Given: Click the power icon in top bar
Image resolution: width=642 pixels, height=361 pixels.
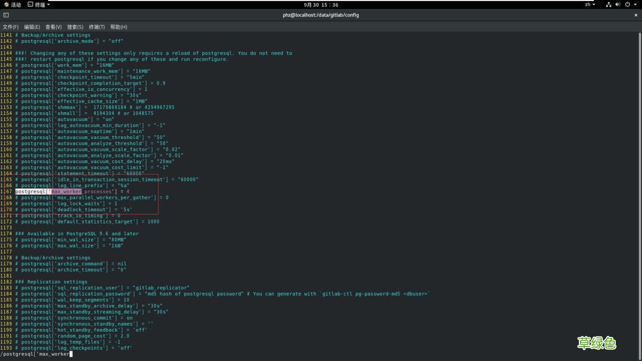Looking at the screenshot, I should 628,4.
